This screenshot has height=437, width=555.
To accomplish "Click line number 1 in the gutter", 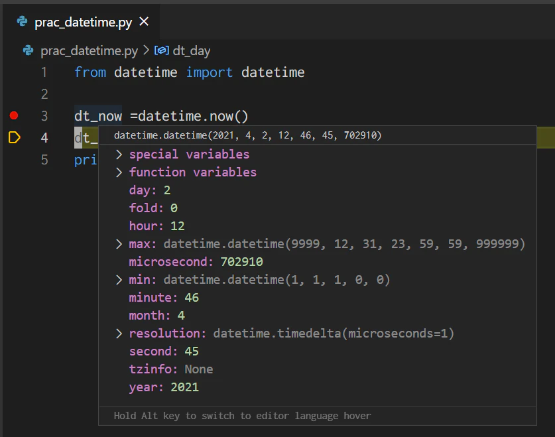I will tap(44, 72).
